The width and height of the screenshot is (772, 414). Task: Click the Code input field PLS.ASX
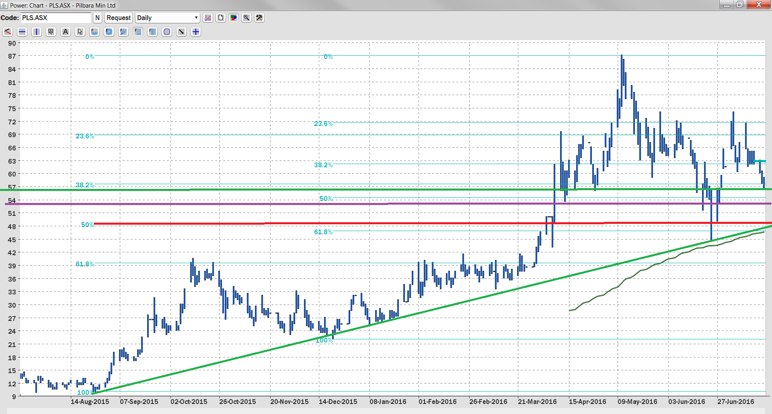point(56,18)
